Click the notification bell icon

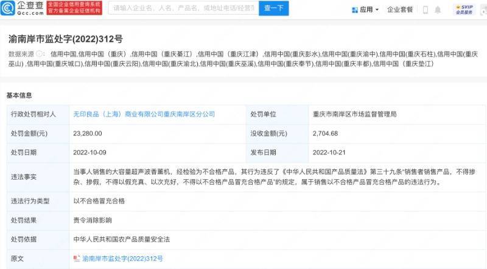pyautogui.click(x=438, y=10)
